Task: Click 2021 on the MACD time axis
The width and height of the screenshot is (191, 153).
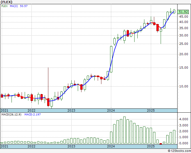Action: click(x=4, y=146)
